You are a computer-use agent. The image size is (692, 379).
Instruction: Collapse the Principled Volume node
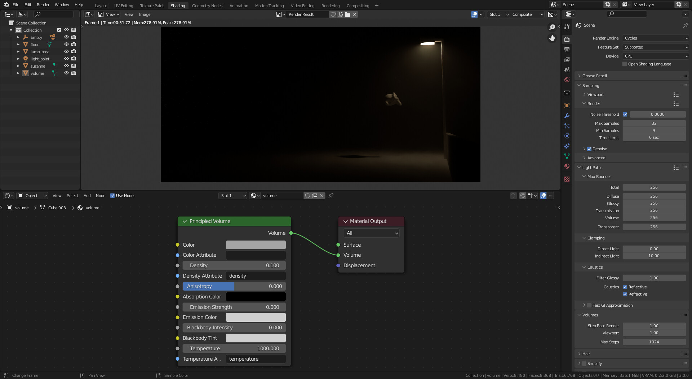click(x=185, y=221)
